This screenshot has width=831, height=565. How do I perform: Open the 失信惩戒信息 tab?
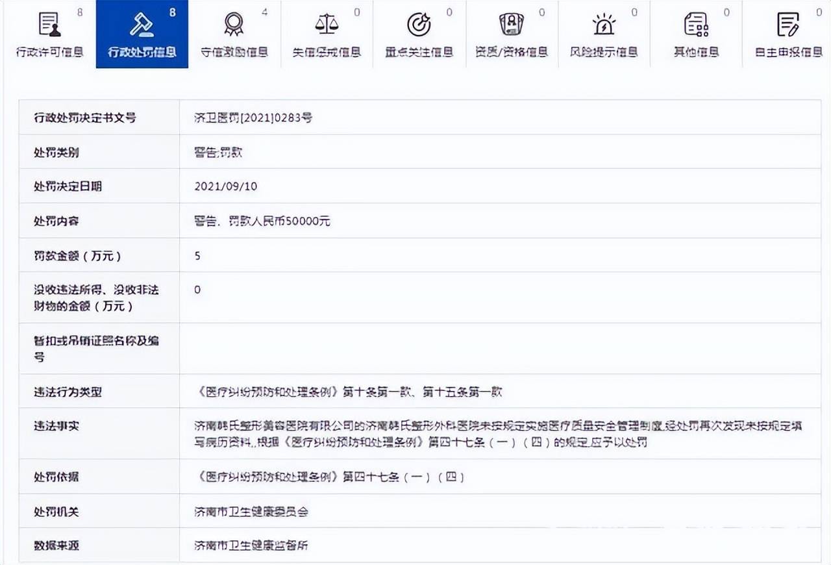pos(327,34)
